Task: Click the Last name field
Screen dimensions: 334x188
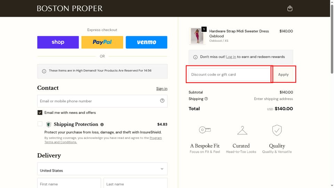Action: [135, 183]
